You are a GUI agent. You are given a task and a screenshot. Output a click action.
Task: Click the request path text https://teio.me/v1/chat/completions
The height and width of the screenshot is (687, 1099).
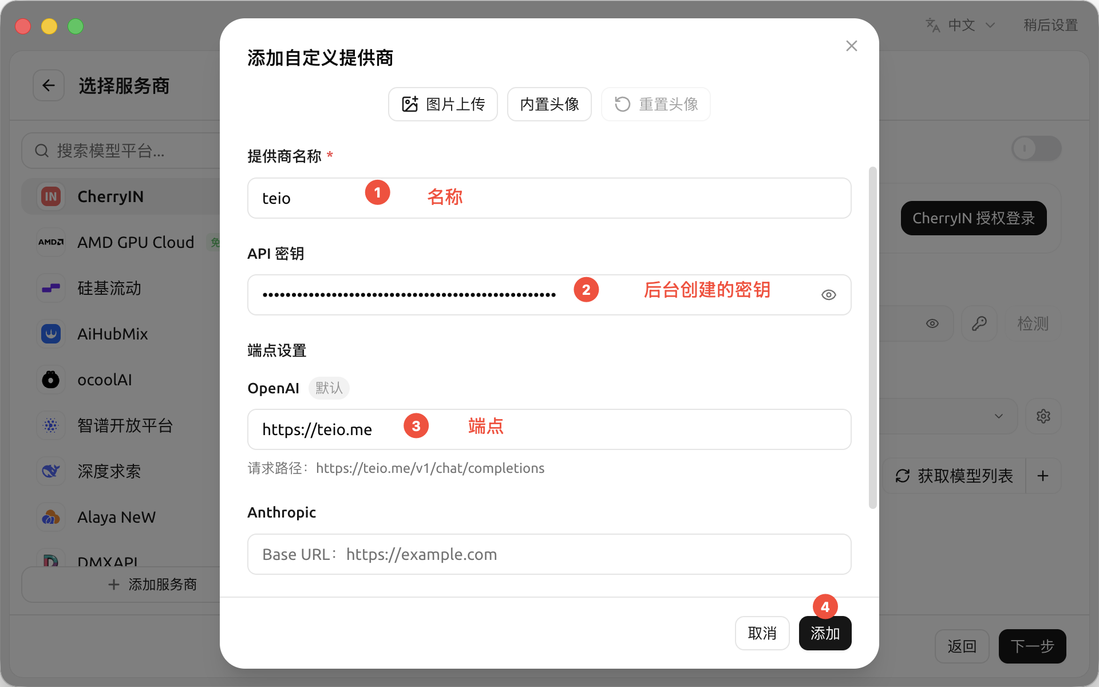coord(430,468)
